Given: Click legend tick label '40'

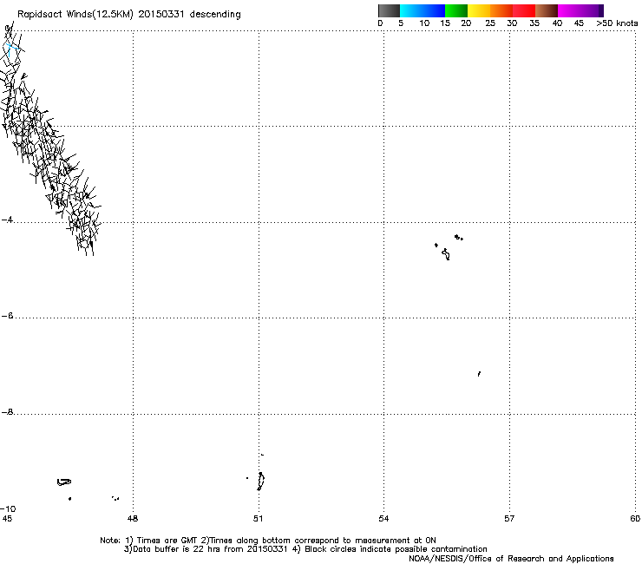Looking at the screenshot, I should click(x=557, y=23).
